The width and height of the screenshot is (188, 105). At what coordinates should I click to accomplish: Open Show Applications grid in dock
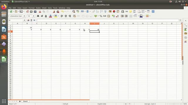pos(4,101)
